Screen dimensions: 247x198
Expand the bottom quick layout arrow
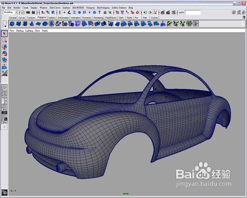[x=4, y=127]
